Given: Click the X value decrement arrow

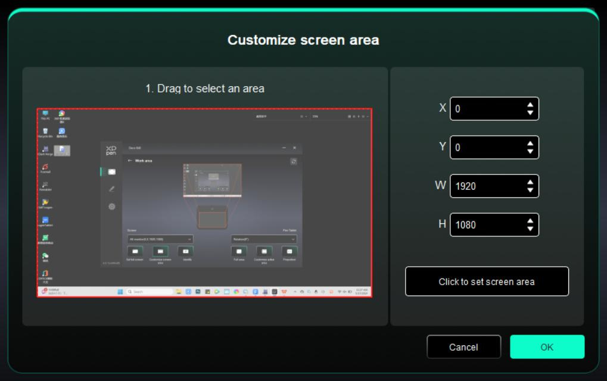Looking at the screenshot, I should point(530,113).
